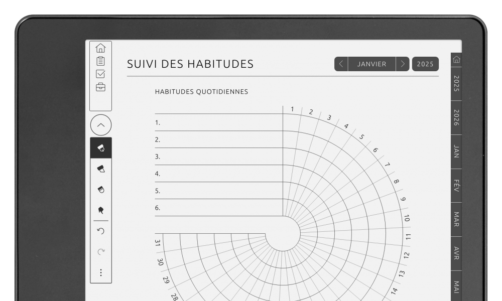
Task: Select the second pen tool below the active one
Action: click(101, 169)
